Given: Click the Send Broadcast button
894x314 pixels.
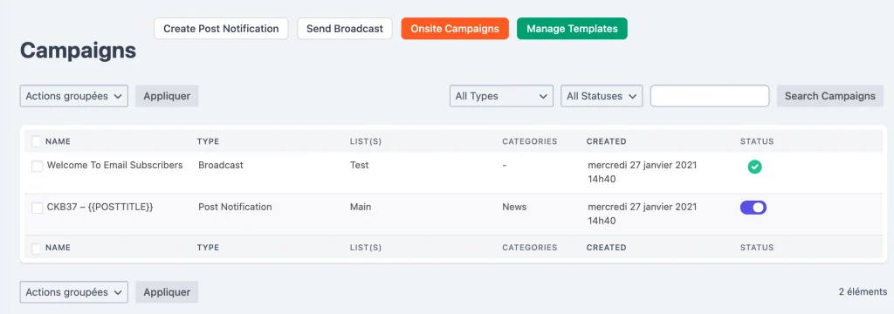Looking at the screenshot, I should click(x=345, y=29).
